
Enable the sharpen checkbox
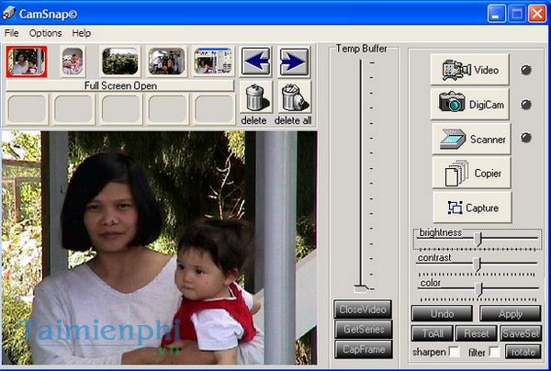tap(455, 352)
